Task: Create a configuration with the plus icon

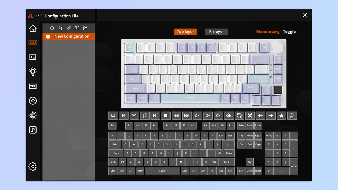Action: 52,28
